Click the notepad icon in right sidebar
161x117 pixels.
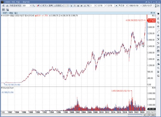(x=158, y=72)
